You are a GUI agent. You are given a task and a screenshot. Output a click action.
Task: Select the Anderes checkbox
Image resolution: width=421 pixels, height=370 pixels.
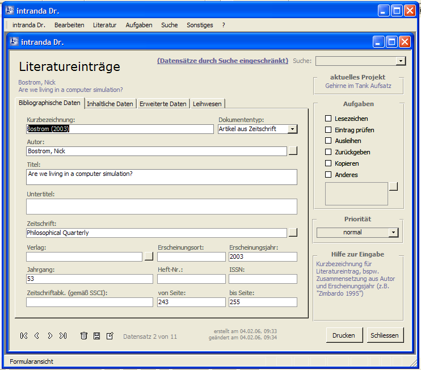pos(328,175)
